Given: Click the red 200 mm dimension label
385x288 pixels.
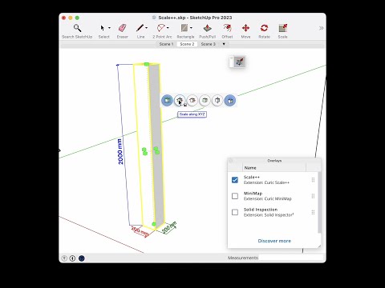Looking at the screenshot, I should [x=140, y=231].
